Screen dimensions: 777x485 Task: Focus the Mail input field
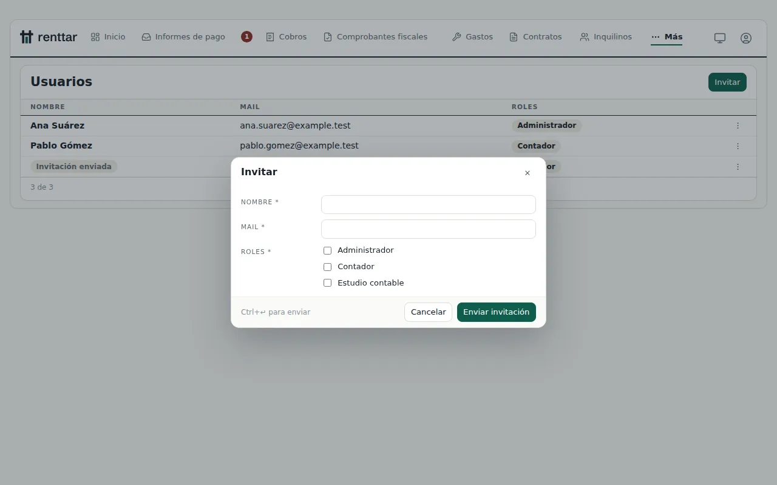coord(429,229)
